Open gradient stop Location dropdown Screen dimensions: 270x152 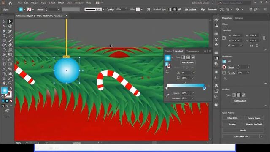(192, 98)
